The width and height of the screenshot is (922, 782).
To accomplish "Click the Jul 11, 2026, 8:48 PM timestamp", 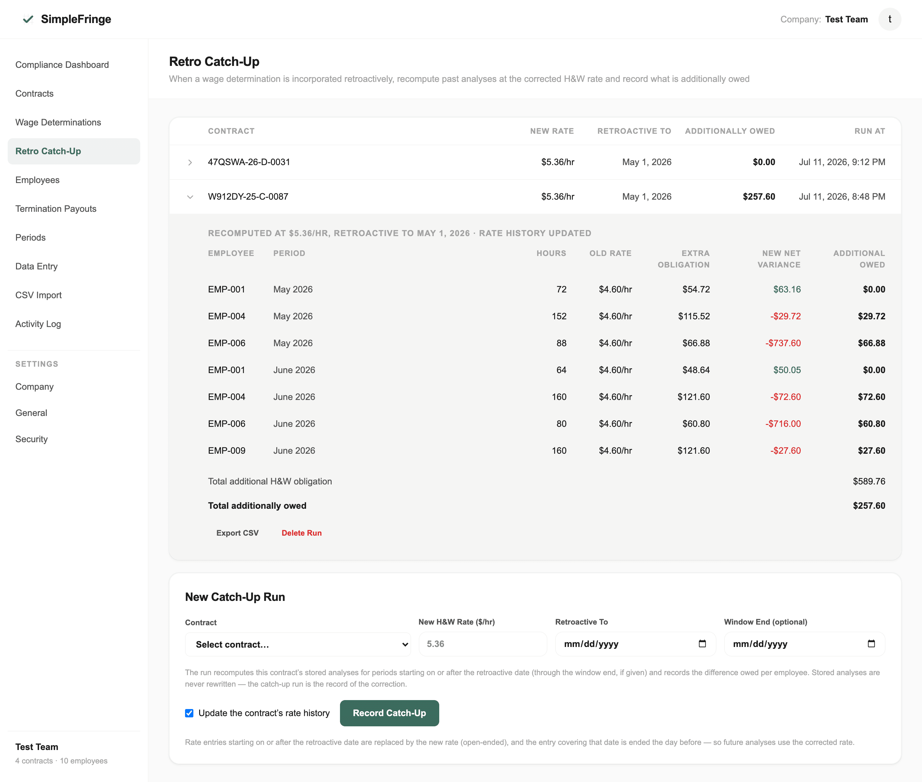I will [x=842, y=197].
